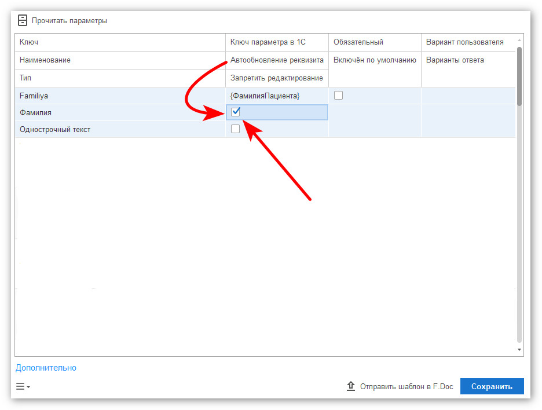Click the Вариант пользователя column header
Image resolution: width=542 pixels, height=410 pixels.
click(x=468, y=42)
